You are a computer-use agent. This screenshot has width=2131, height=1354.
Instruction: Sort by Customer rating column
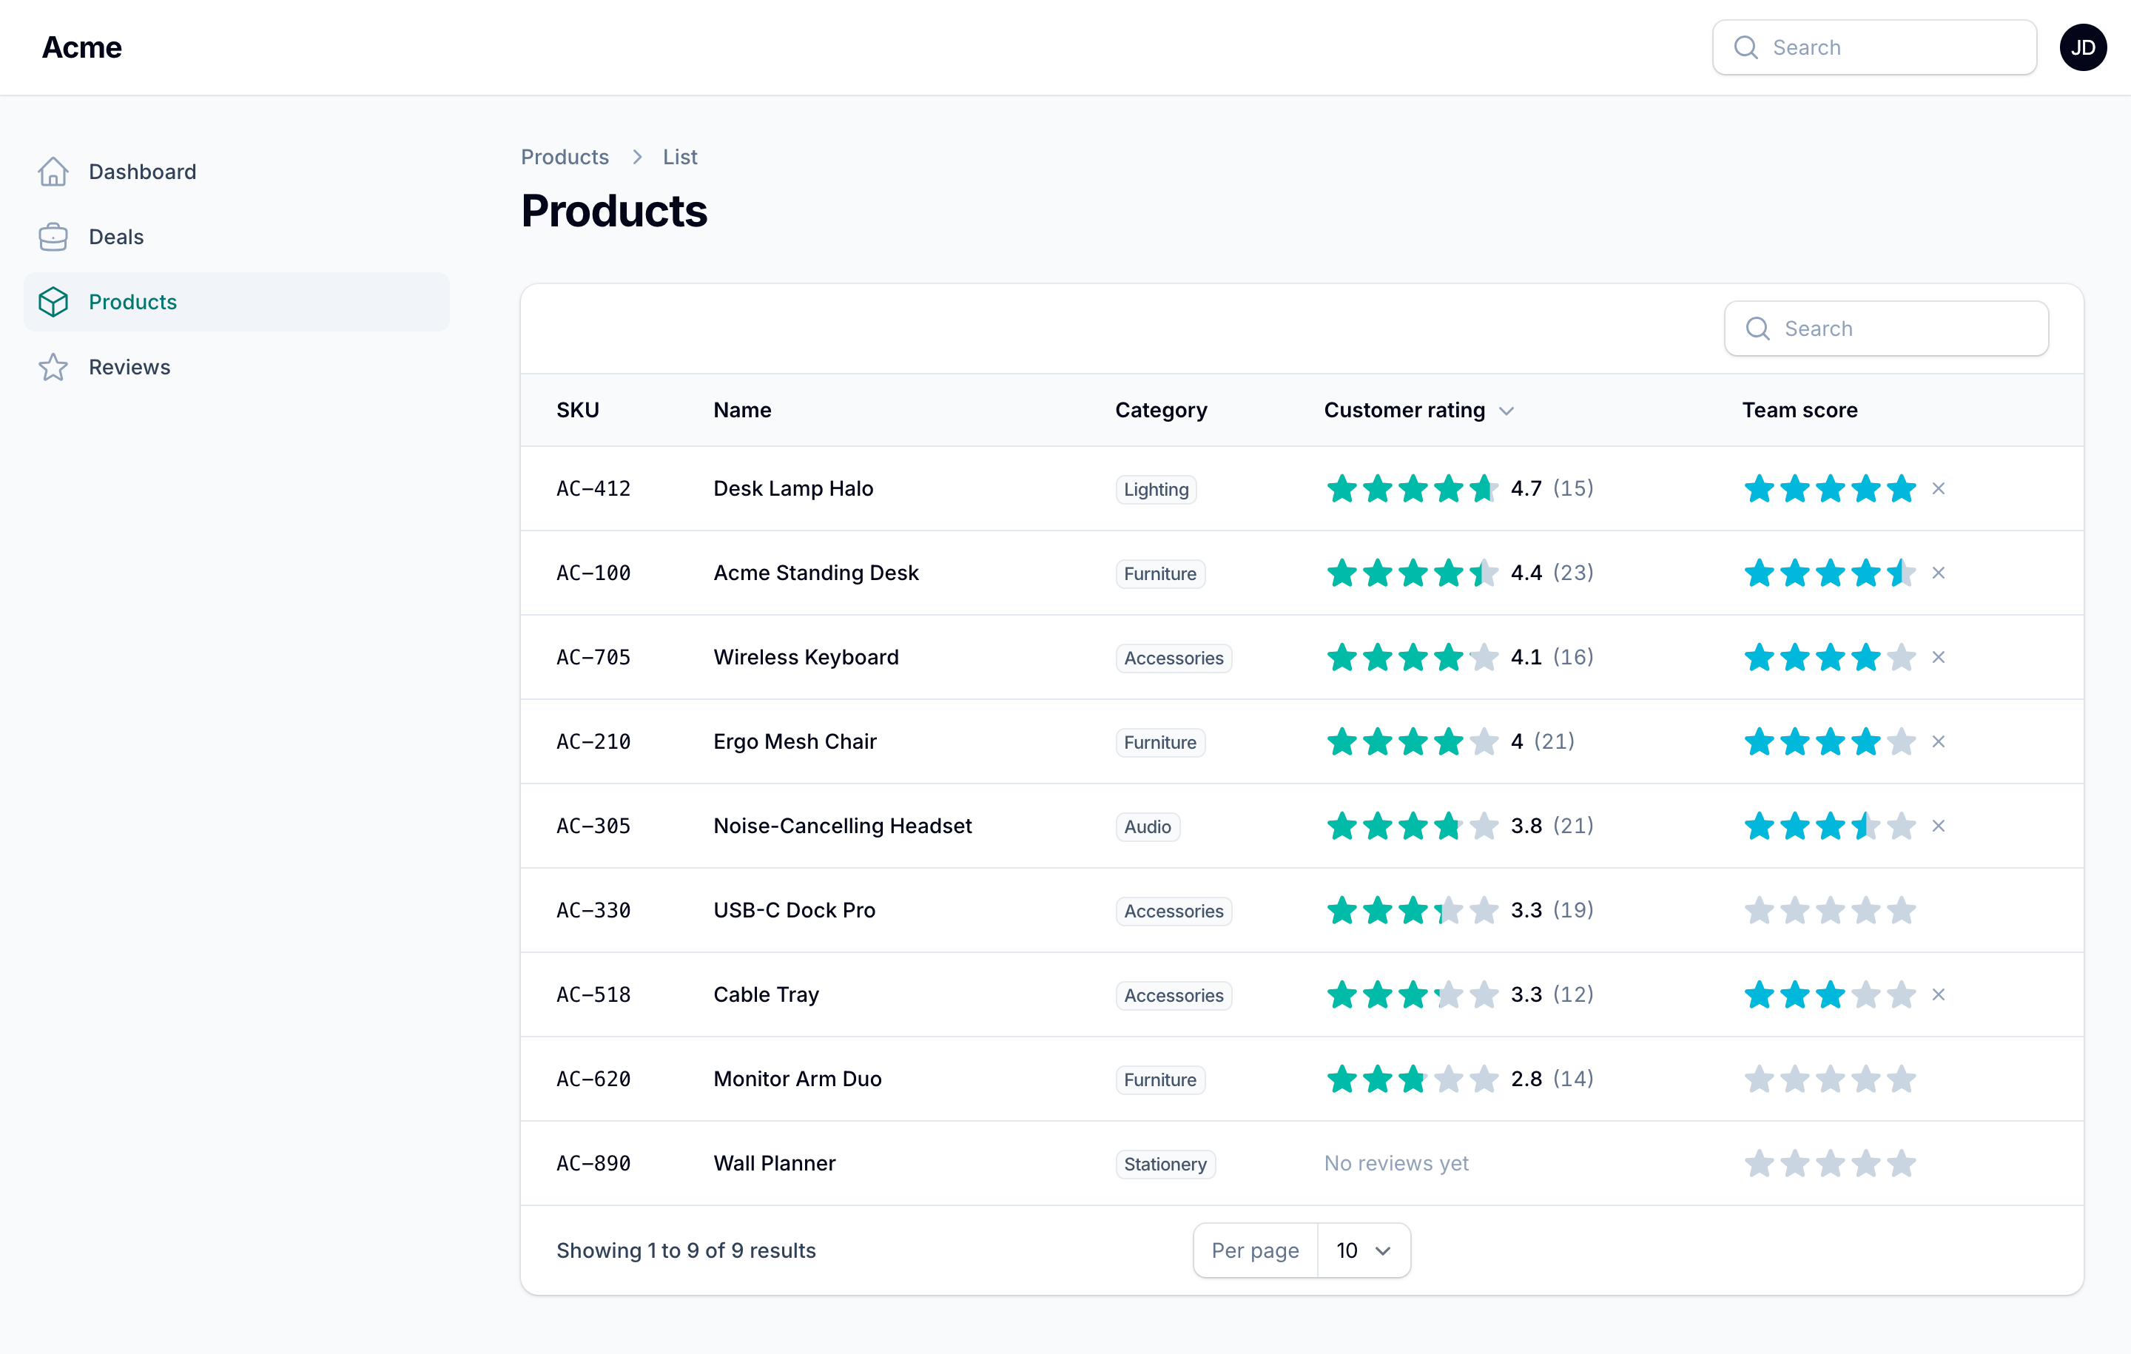[1418, 410]
